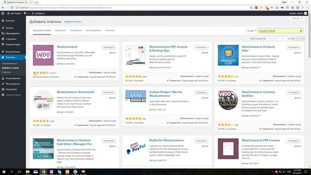This screenshot has width=311, height=175.
Task: Open the WordPress logo menu in admin bar
Action: pos(3,13)
